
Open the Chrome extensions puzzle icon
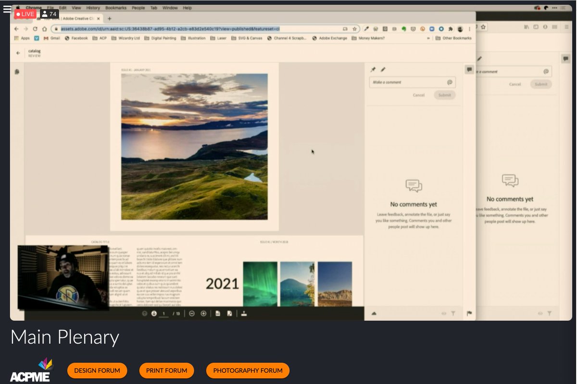[450, 29]
